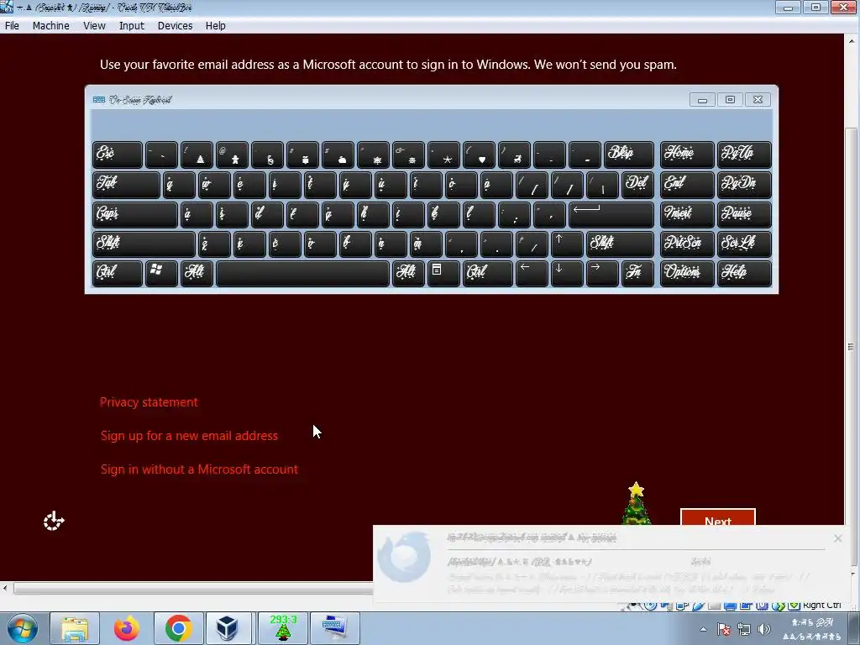Tap the Esc key on the on-screen keyboard
This screenshot has height=645, width=860.
tap(118, 155)
